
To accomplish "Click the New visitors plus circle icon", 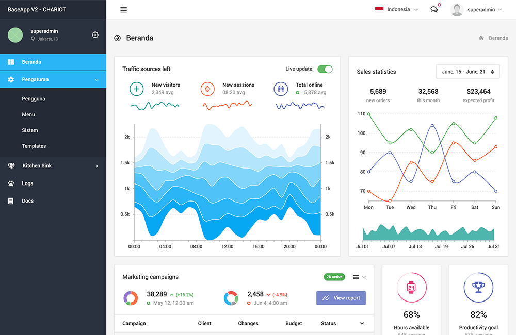I will (137, 89).
